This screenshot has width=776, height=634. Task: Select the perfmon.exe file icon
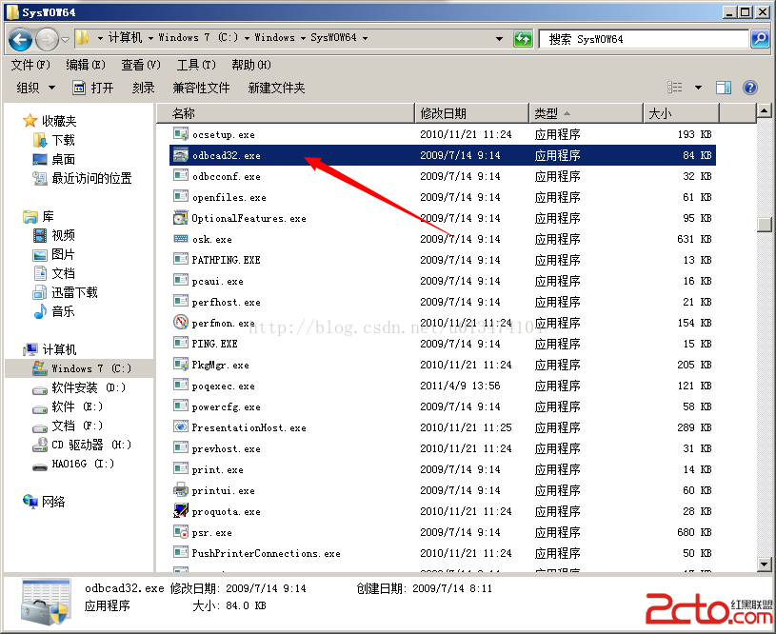pyautogui.click(x=181, y=322)
